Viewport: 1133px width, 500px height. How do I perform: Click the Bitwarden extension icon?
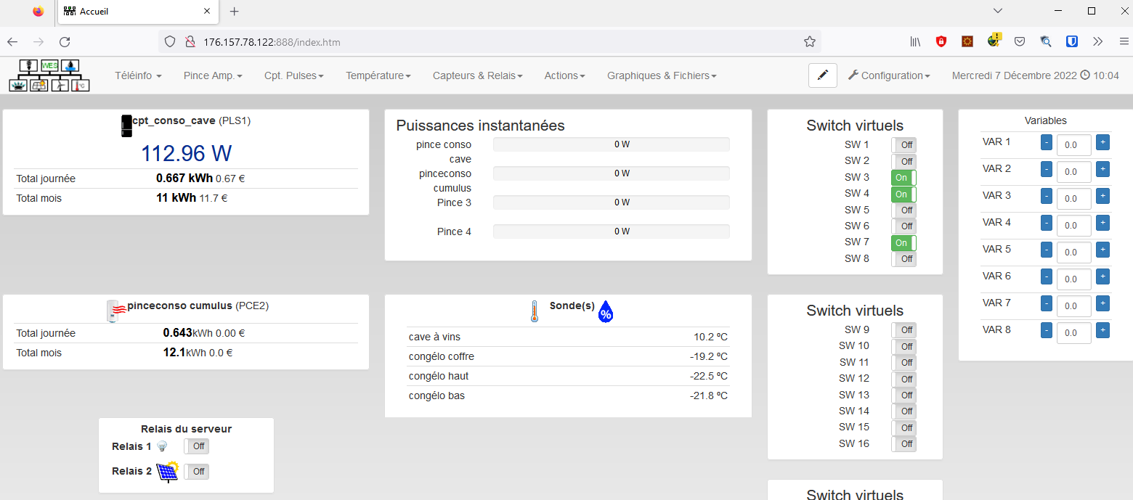coord(1071,42)
